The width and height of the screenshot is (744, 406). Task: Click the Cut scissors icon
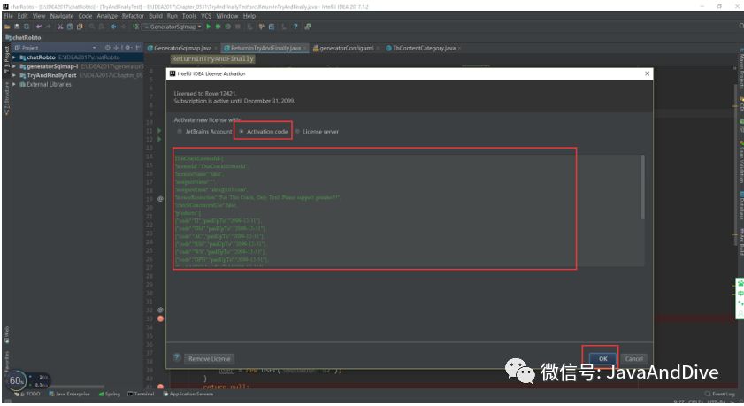(x=60, y=27)
